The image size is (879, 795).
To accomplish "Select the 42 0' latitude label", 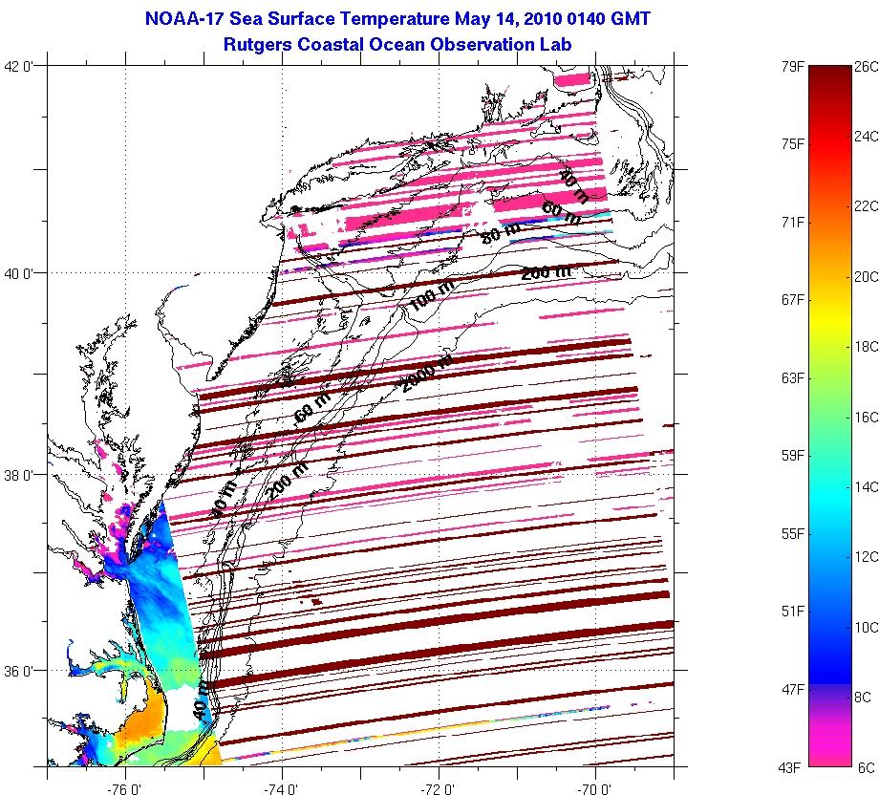I will click(19, 67).
